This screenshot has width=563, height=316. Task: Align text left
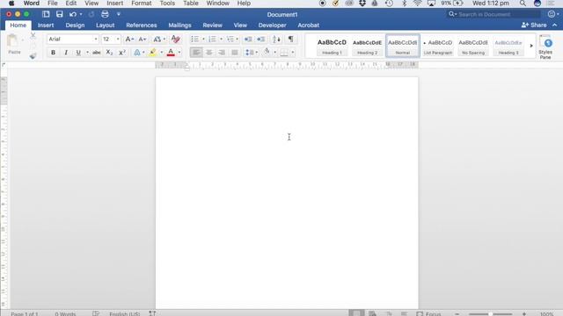point(196,53)
